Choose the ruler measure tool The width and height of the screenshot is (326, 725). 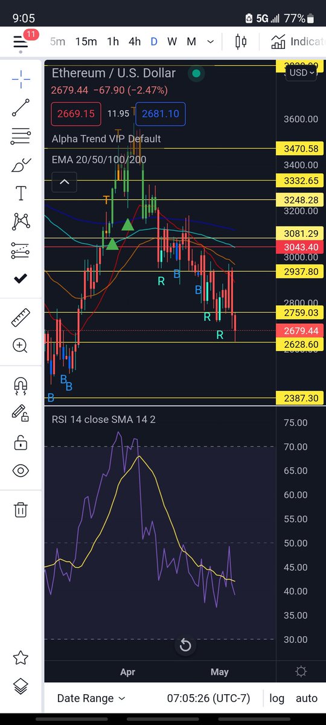(21, 317)
